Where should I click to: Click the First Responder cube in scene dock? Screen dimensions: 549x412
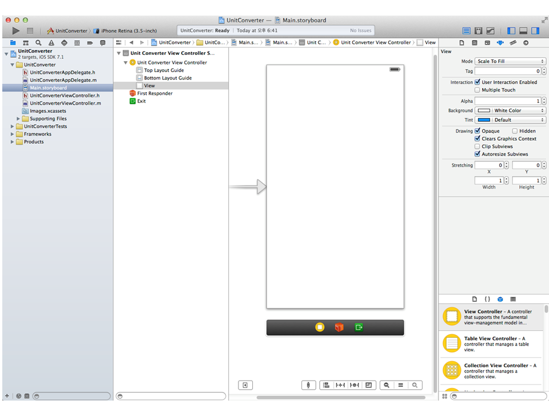(x=339, y=327)
